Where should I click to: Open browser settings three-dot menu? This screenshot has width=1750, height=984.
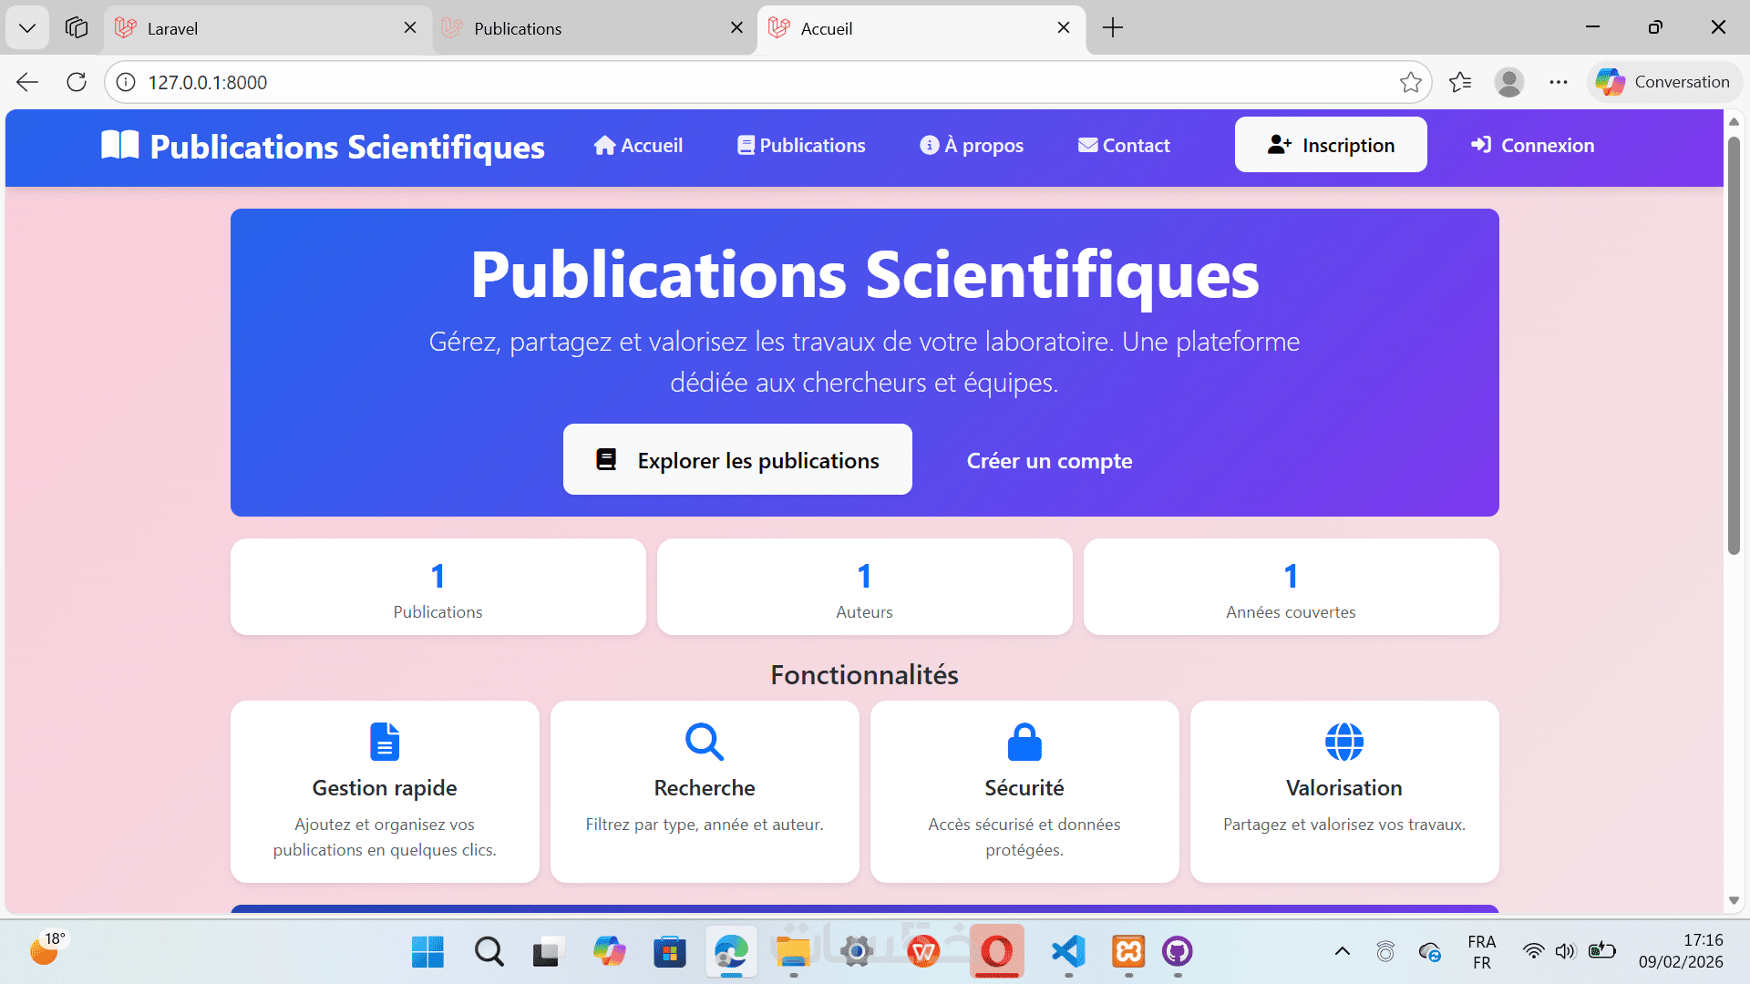click(1558, 82)
